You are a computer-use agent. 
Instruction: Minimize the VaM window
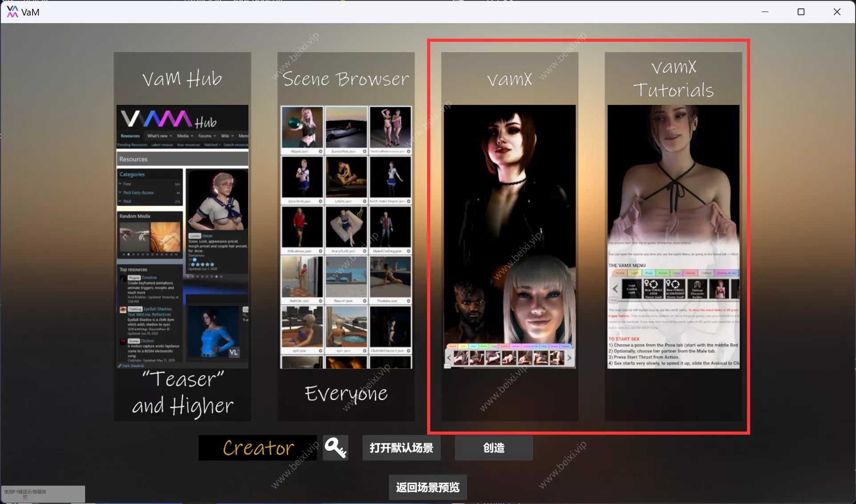click(765, 12)
